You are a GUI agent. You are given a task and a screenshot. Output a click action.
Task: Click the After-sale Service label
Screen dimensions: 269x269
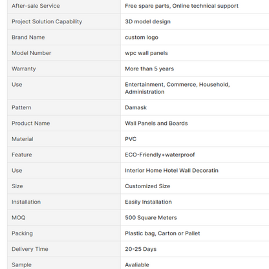coord(36,6)
